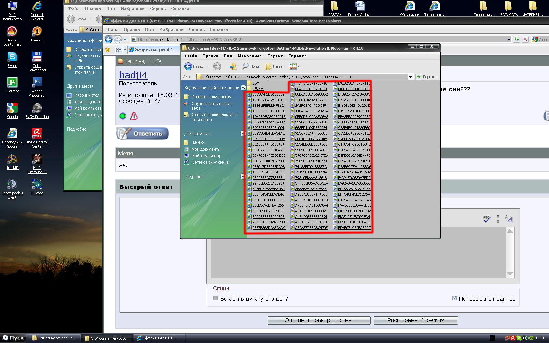The image size is (549, 343).
Task: Open the Пуск start button
Action: (13, 338)
